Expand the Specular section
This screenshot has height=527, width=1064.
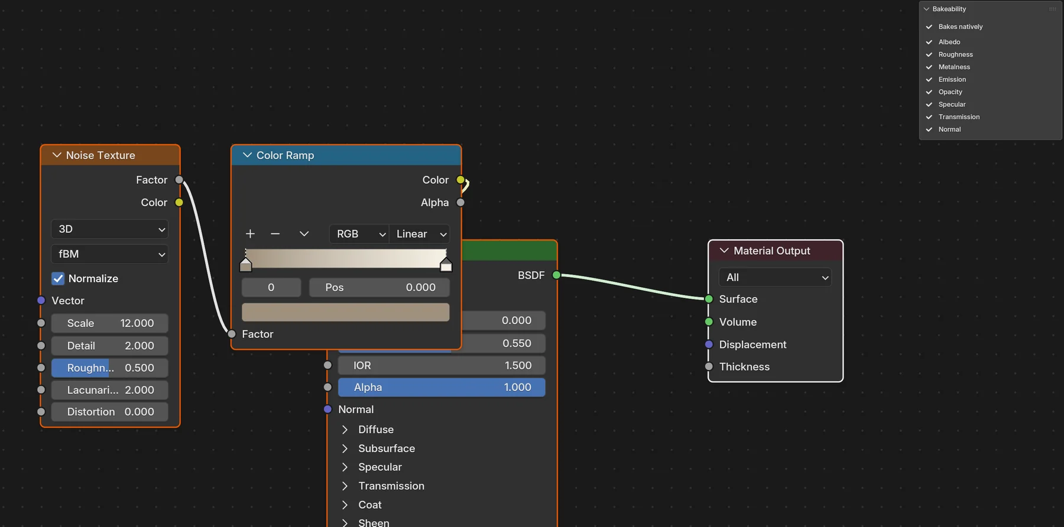345,467
